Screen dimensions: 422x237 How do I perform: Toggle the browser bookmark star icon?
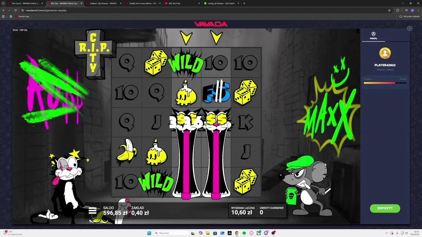point(389,10)
